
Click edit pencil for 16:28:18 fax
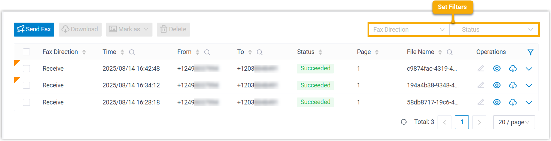[x=481, y=102]
